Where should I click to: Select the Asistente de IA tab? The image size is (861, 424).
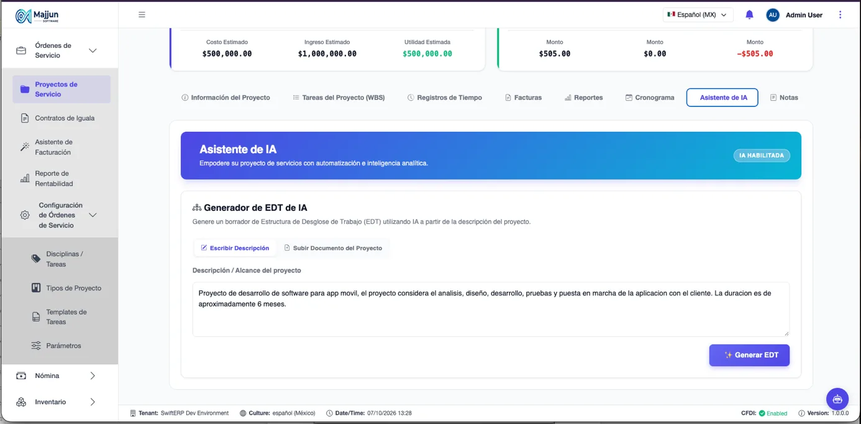(722, 98)
